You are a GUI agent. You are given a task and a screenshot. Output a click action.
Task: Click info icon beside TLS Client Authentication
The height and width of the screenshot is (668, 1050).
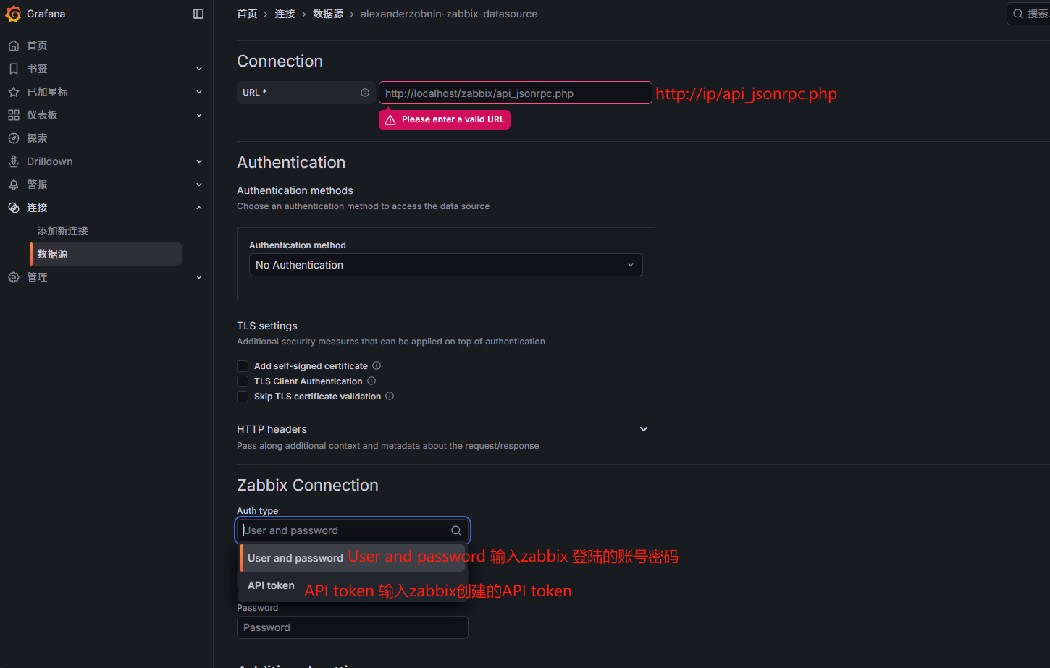pos(371,381)
